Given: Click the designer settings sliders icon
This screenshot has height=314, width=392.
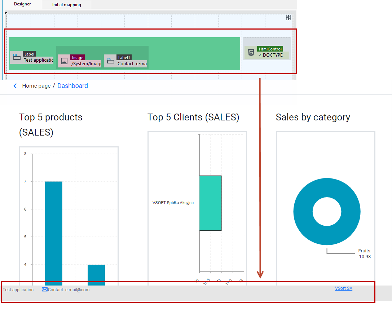Looking at the screenshot, I should [289, 18].
